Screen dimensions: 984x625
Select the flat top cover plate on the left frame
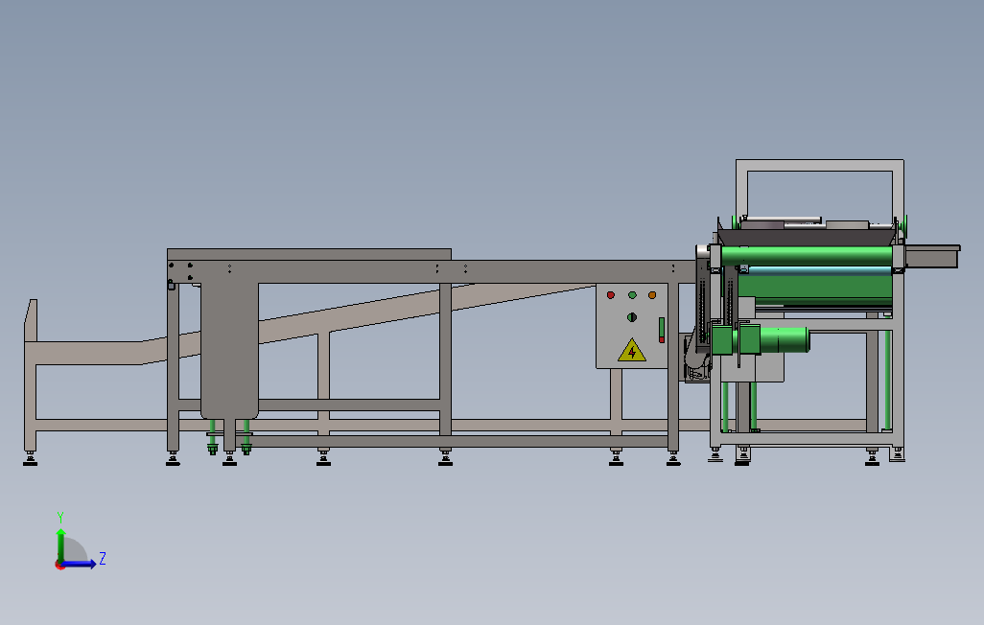309,254
